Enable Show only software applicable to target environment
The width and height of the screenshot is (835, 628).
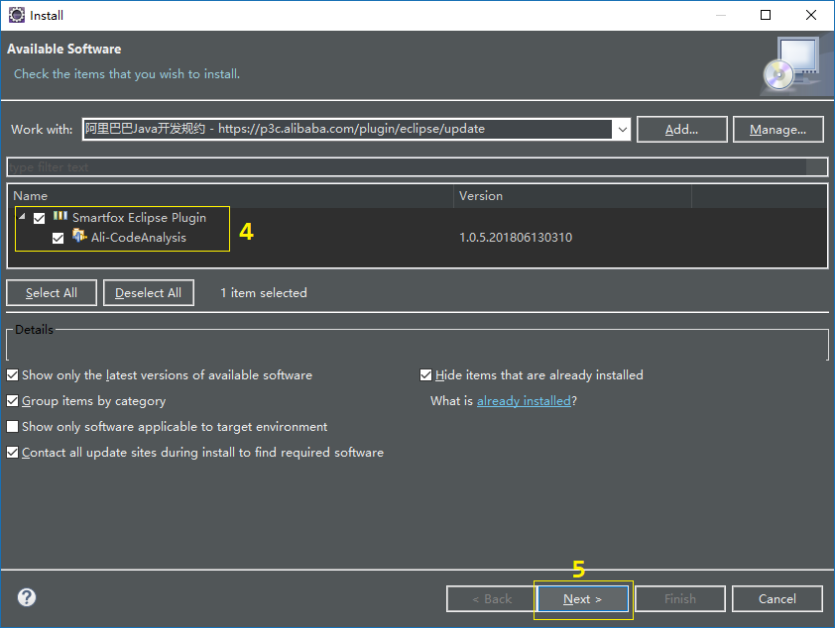[12, 427]
